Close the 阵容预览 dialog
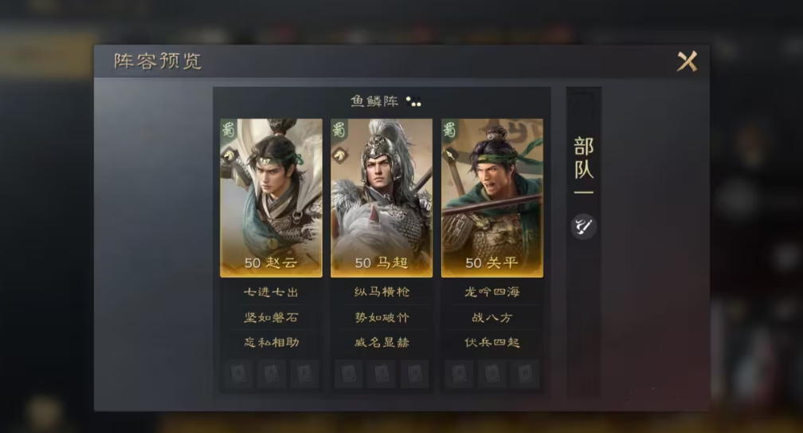 [x=687, y=61]
